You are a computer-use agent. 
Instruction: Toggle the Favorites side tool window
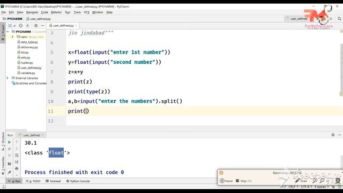pos(3,166)
